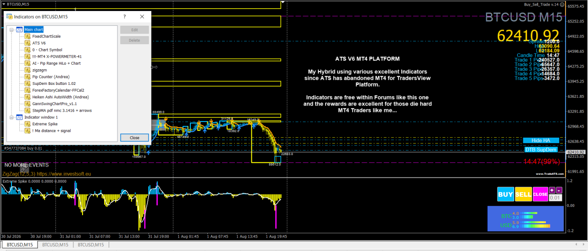Close the Indicators dialog with X

[142, 17]
